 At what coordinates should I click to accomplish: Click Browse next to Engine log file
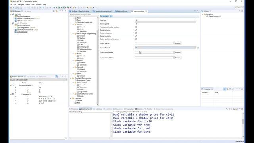coord(178,43)
